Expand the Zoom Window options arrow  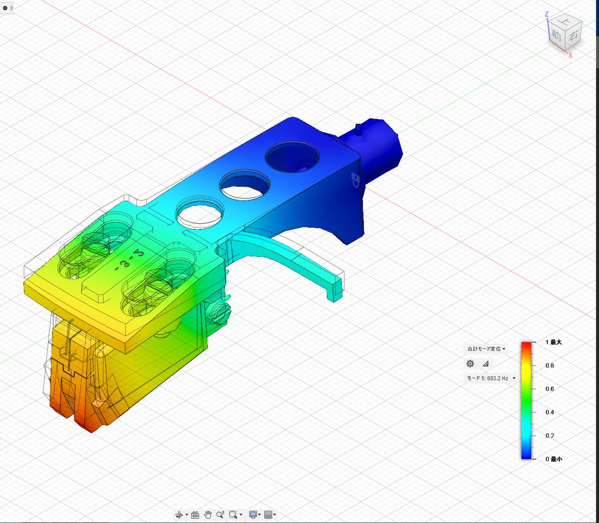(x=241, y=515)
